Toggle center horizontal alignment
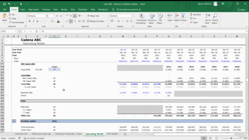This screenshot has width=249, height=140. click(71, 21)
